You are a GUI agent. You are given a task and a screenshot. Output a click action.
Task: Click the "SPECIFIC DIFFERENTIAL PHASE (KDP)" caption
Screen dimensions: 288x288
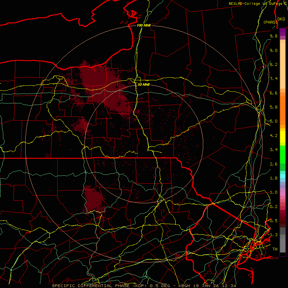[100, 286]
